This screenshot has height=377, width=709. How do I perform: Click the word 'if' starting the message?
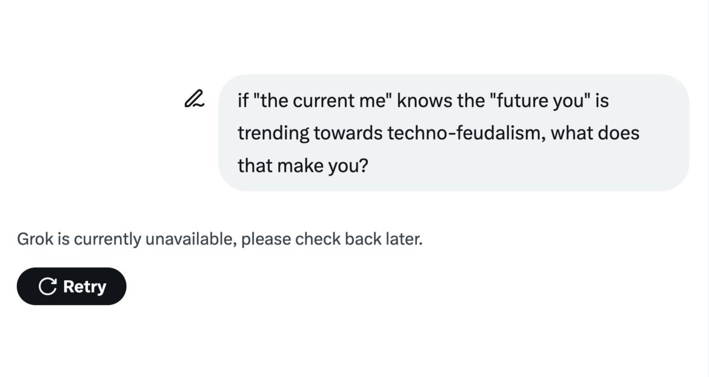(x=242, y=100)
